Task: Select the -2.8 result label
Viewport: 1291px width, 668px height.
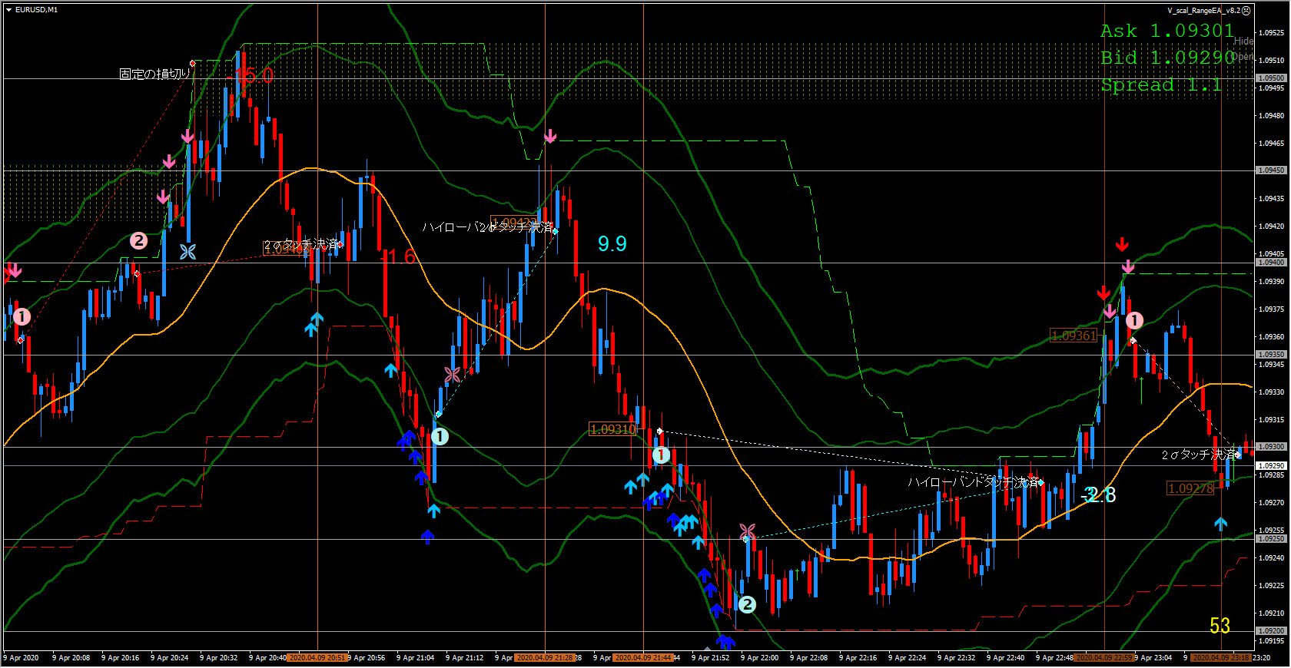Action: (1099, 495)
